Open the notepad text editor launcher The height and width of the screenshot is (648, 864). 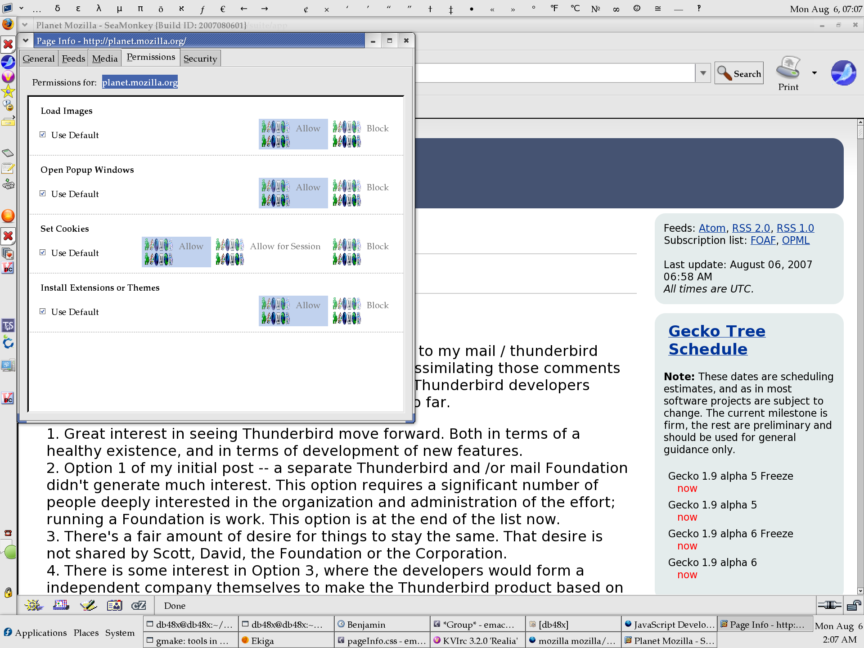tap(8, 169)
